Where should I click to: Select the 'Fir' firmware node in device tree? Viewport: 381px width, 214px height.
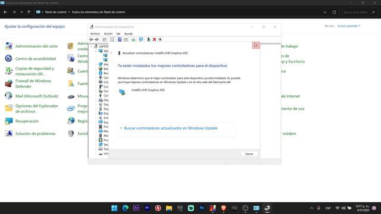[x=103, y=127]
